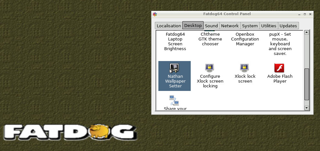Click the scrollbar up arrow

[306, 32]
